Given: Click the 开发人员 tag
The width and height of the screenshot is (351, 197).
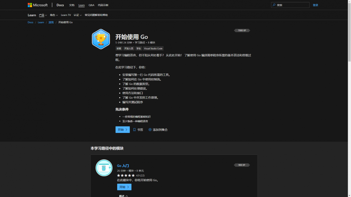Looking at the screenshot, I should (x=129, y=48).
